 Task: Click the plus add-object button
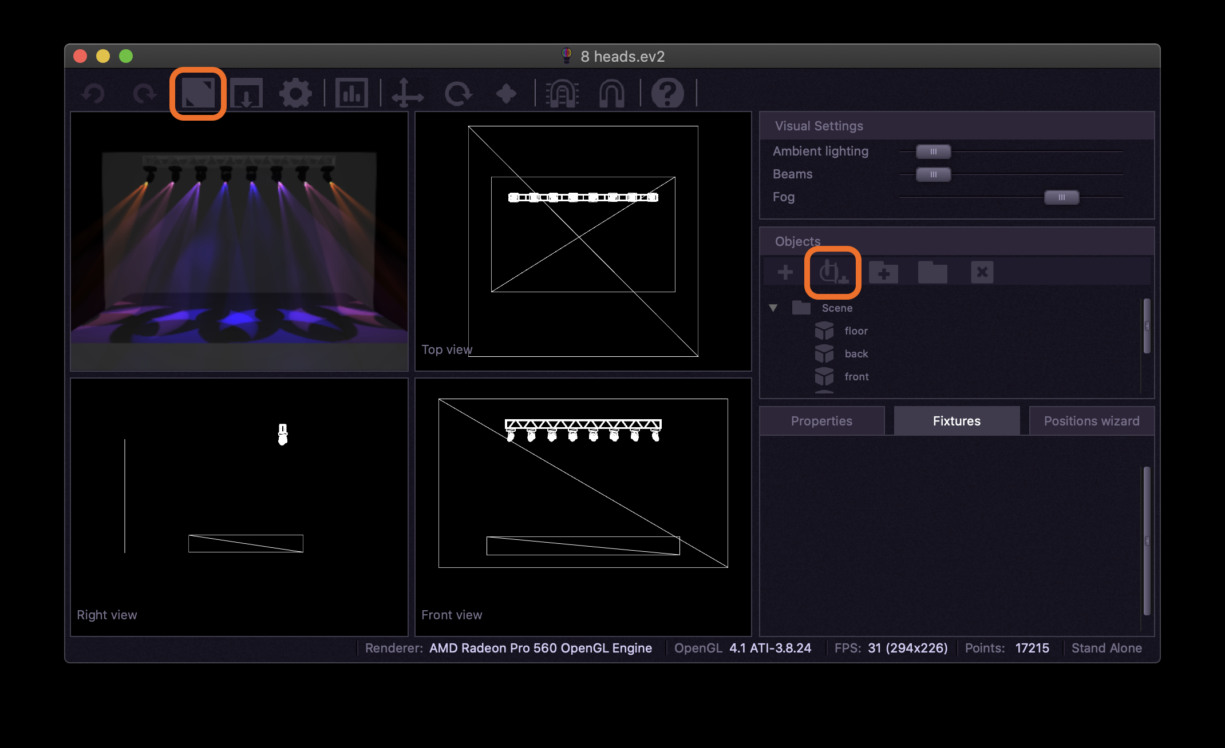785,272
